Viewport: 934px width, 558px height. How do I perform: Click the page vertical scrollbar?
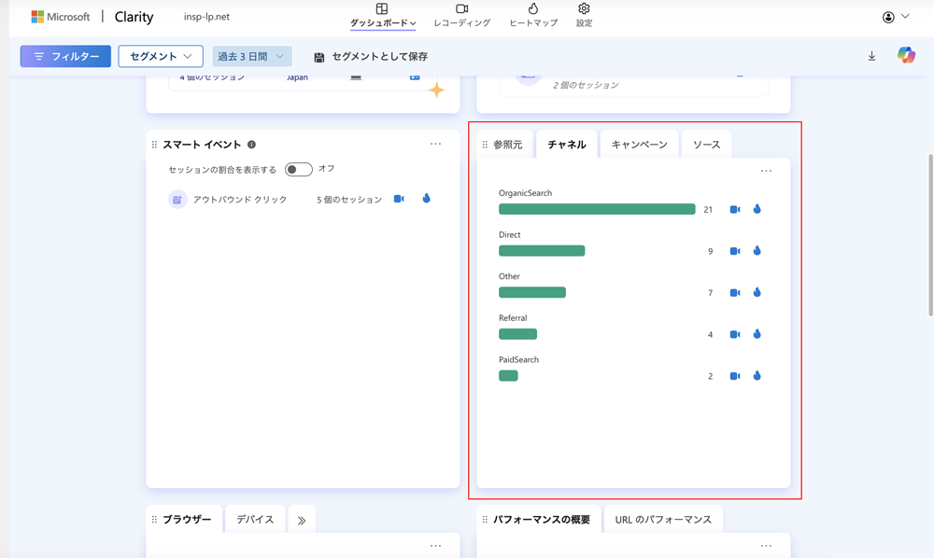pyautogui.click(x=930, y=235)
